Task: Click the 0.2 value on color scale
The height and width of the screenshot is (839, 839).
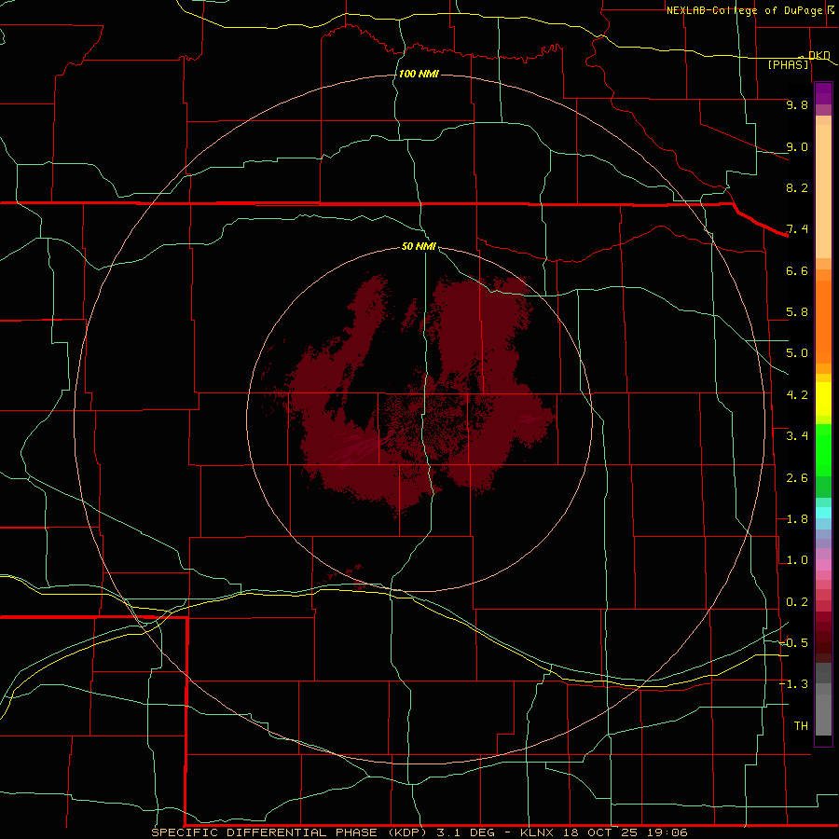Action: 797,602
